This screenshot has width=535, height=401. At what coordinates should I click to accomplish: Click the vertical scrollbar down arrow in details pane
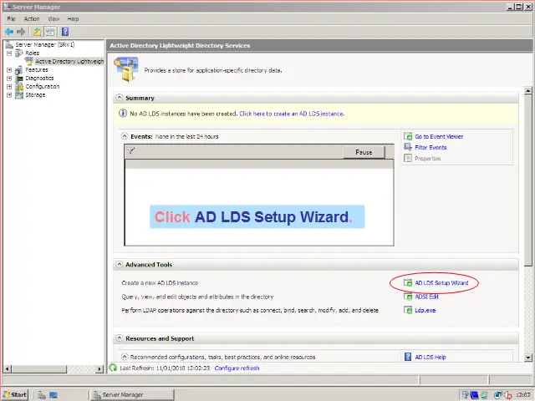(x=528, y=358)
